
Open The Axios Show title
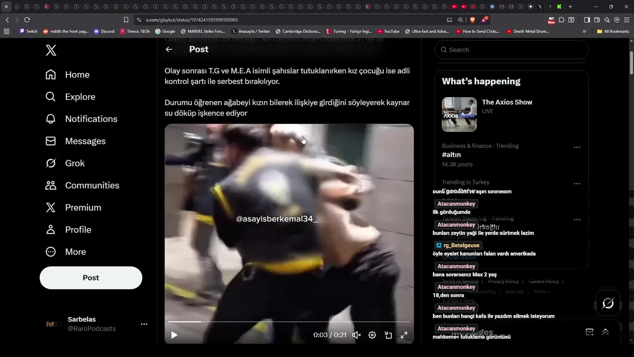coord(507,102)
